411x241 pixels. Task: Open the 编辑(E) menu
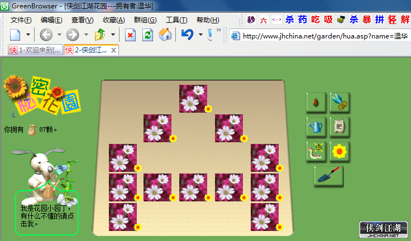51,20
